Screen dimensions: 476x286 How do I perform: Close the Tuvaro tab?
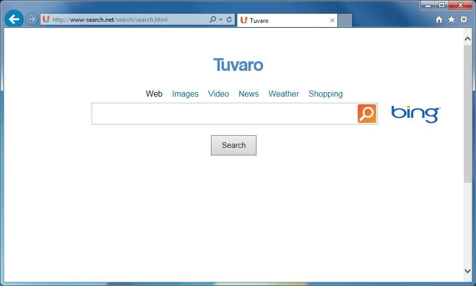[332, 20]
